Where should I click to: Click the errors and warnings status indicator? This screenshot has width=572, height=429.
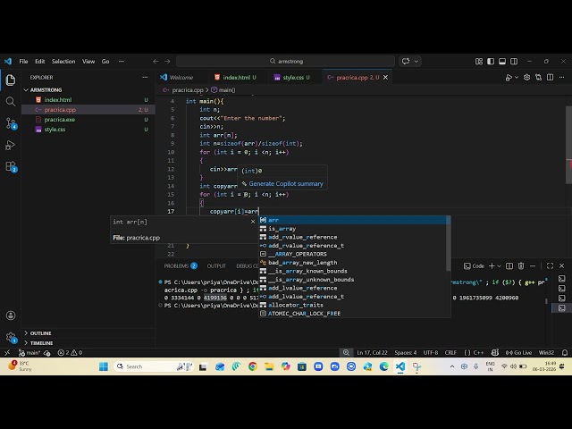(70, 352)
